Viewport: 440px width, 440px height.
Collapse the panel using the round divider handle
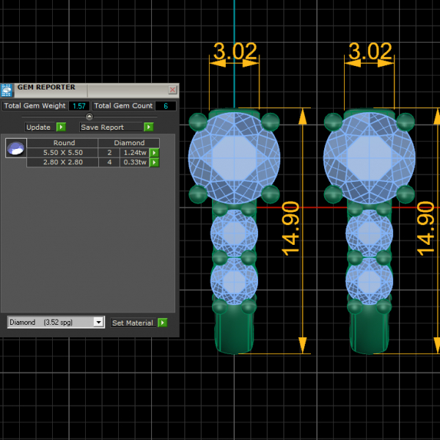tap(89, 117)
